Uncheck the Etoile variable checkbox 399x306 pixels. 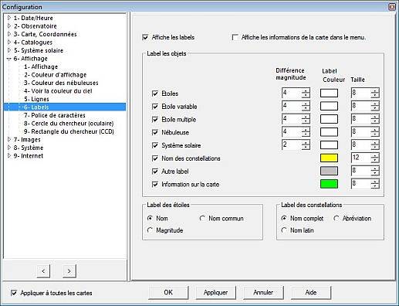tap(155, 107)
